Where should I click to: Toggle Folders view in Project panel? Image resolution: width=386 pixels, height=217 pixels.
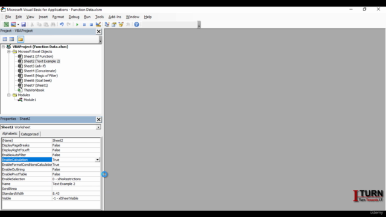pos(21,39)
